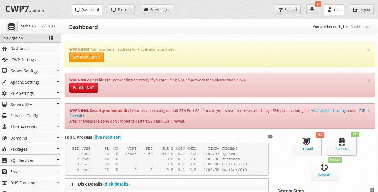The width and height of the screenshot is (378, 192).
Task: Open the disk details link
Action: click(x=116, y=184)
